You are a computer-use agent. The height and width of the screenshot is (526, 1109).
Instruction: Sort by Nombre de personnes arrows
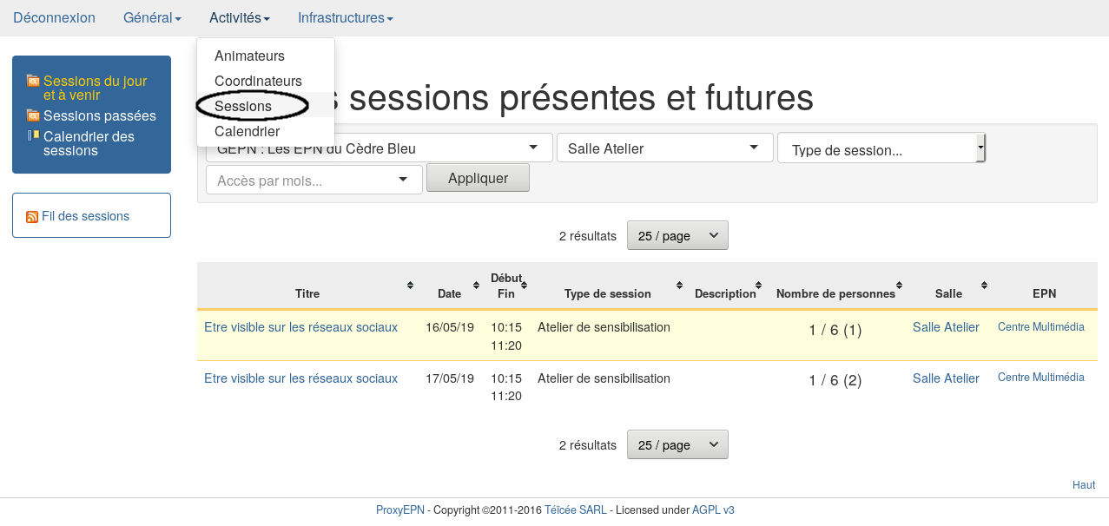tap(900, 286)
